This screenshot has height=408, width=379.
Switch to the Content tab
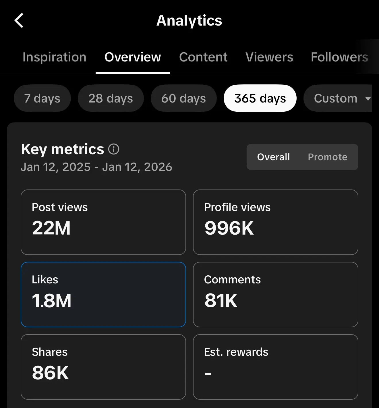coord(203,57)
